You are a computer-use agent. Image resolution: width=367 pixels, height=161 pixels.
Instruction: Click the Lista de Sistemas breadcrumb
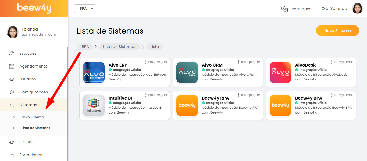(120, 47)
